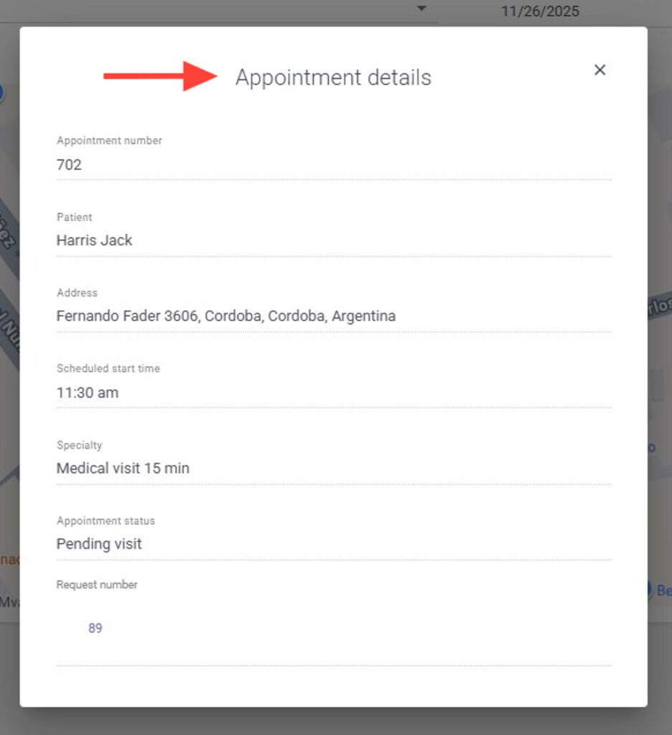Image resolution: width=672 pixels, height=735 pixels.
Task: Open request number 89 link
Action: click(95, 628)
